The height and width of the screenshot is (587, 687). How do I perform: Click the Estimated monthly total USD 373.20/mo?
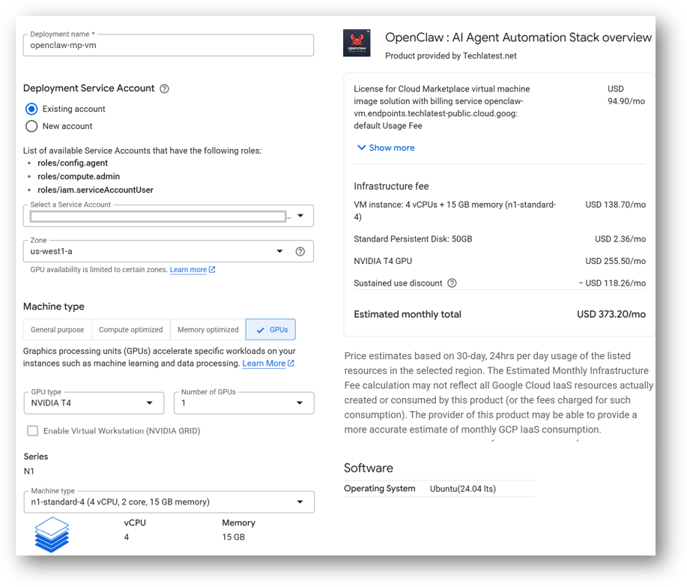pos(611,314)
